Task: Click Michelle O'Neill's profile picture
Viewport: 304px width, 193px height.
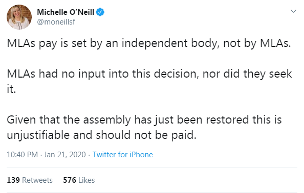Action: pyautogui.click(x=19, y=17)
